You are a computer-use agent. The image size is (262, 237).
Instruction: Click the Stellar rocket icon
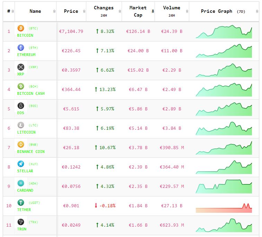(21, 164)
